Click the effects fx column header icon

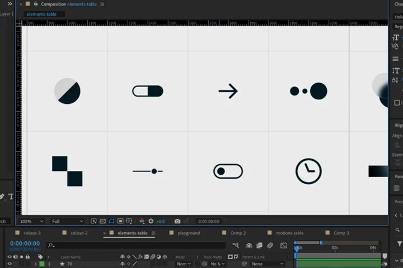click(140, 257)
